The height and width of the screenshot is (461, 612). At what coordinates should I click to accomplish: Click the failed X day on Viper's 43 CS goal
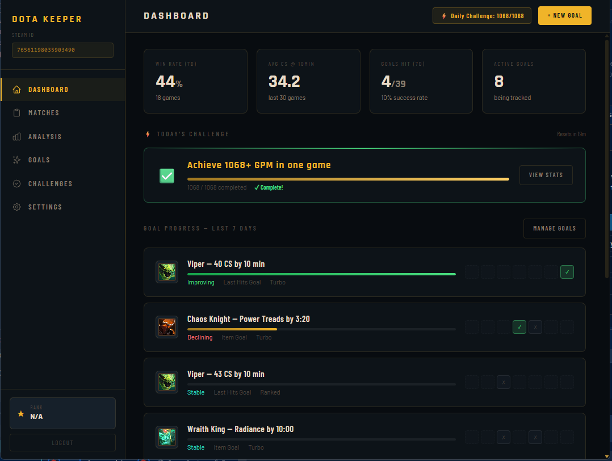(504, 382)
